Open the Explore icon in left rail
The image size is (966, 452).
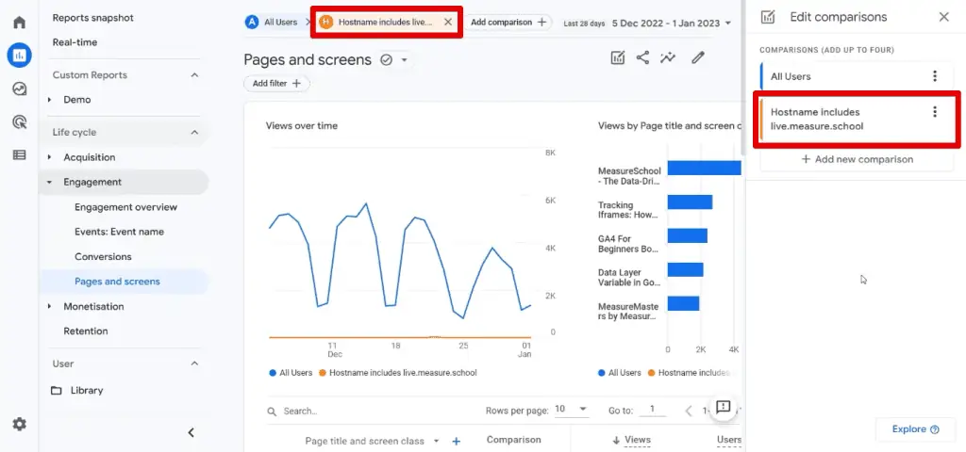click(19, 89)
